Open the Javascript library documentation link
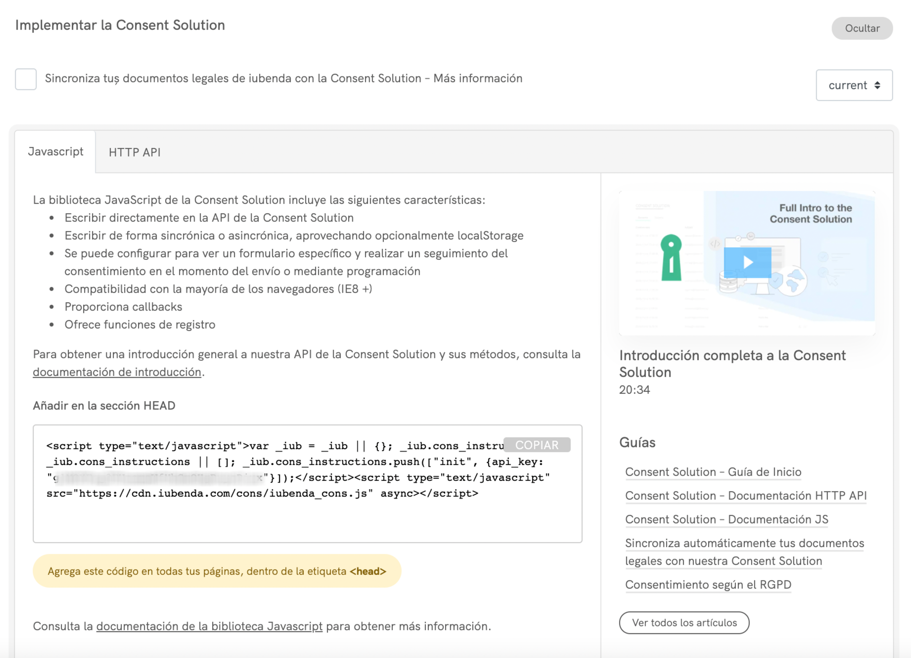Viewport: 911px width, 658px height. coord(209,626)
